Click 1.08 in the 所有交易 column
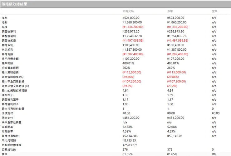Screen dimensions: 231x156 tap(125, 104)
